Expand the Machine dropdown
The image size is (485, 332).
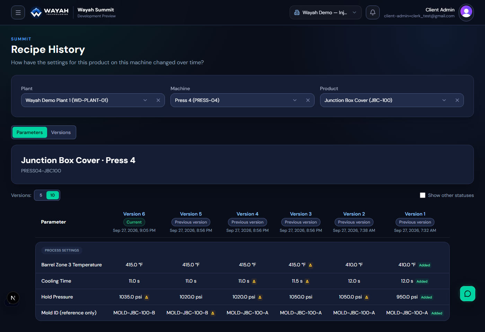click(295, 100)
